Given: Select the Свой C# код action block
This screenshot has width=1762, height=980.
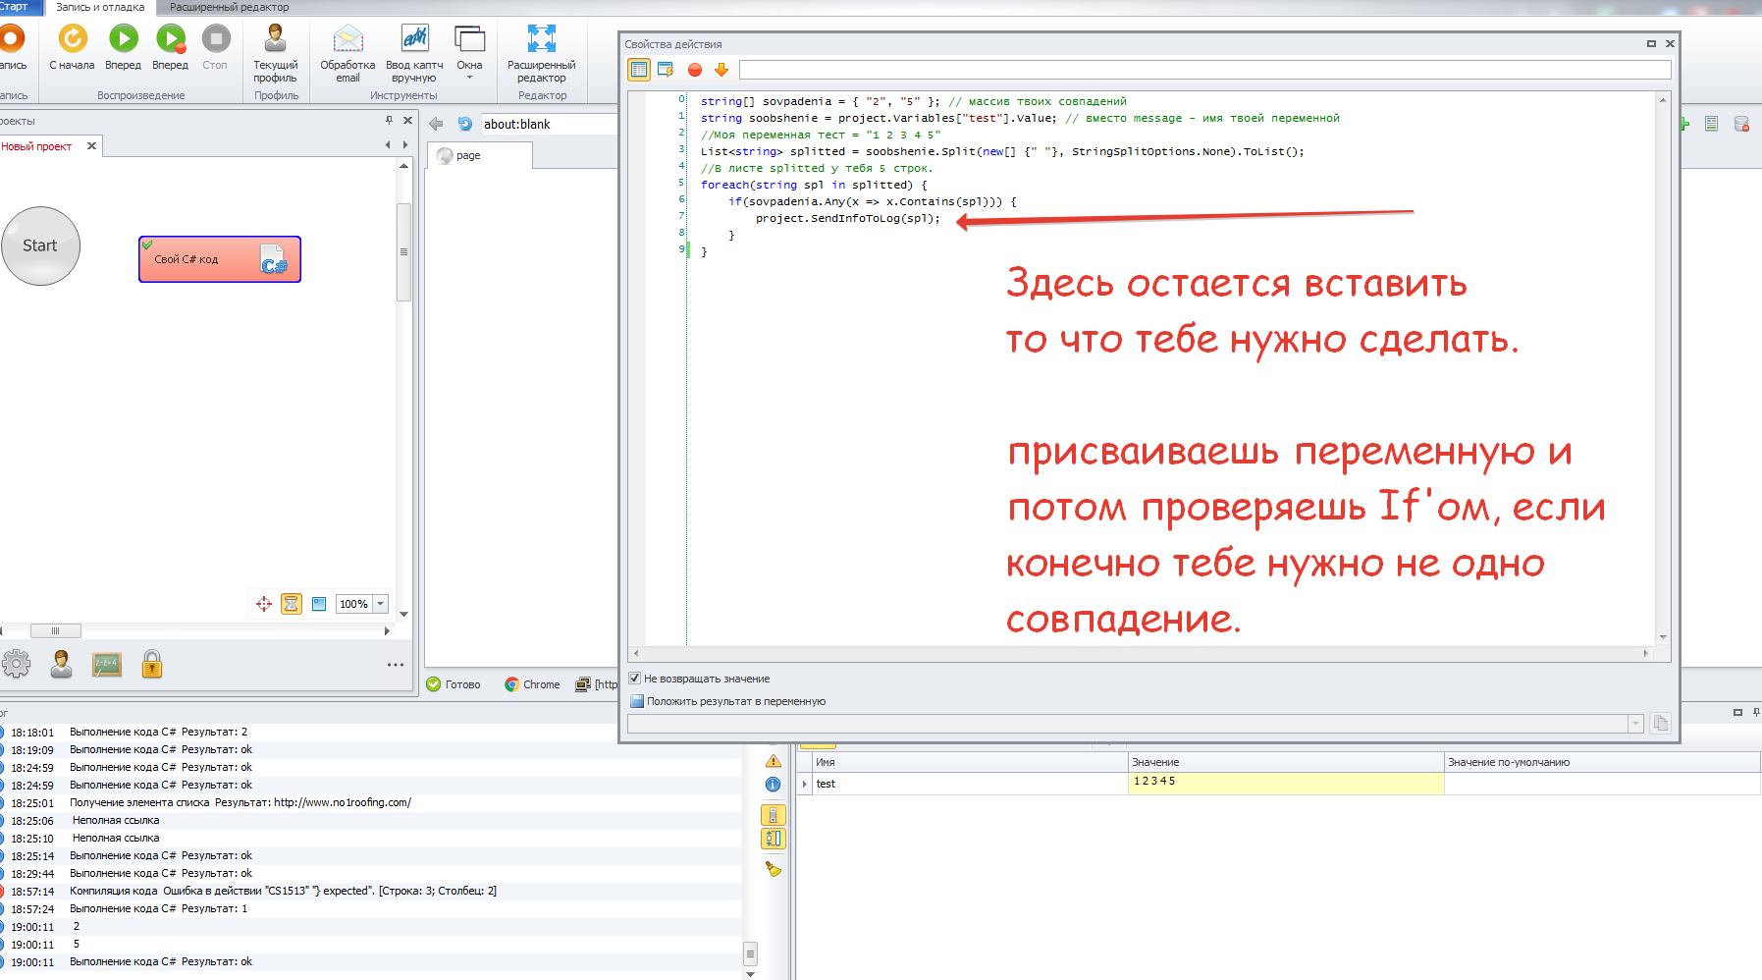Looking at the screenshot, I should [x=220, y=259].
